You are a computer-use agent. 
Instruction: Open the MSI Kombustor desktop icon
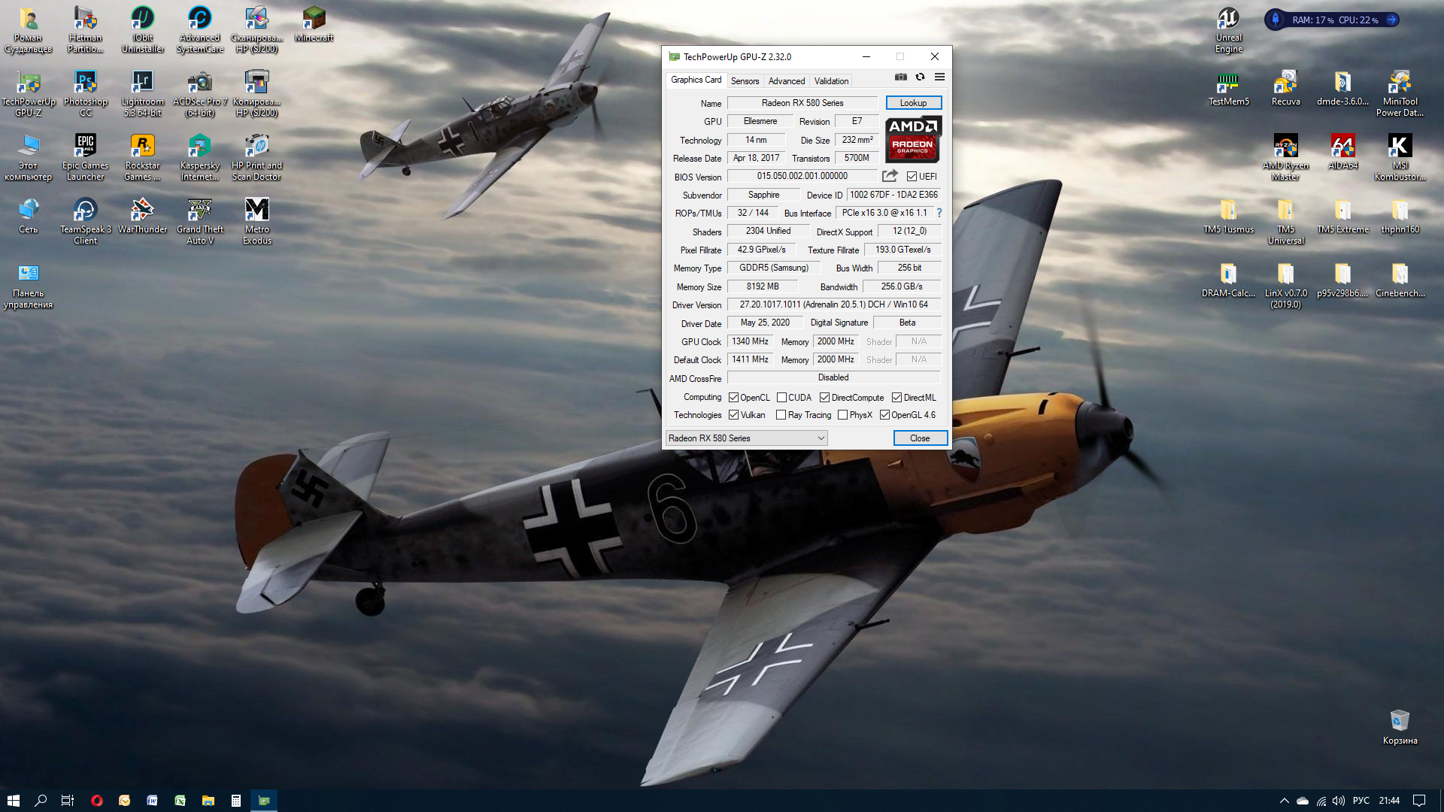click(x=1400, y=147)
